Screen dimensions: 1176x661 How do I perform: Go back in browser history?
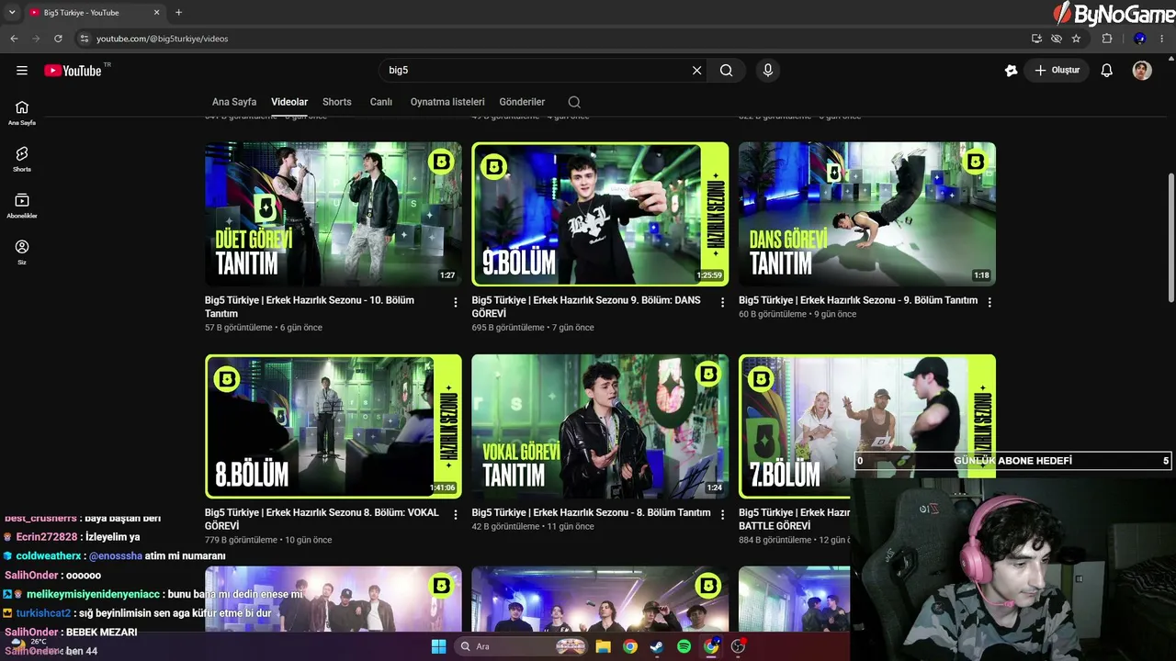14,39
